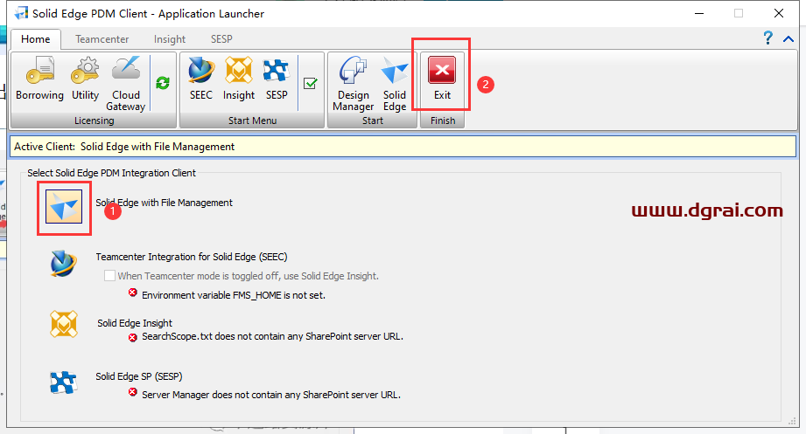Click the error icon beside the SearchScope.txt message

click(133, 337)
